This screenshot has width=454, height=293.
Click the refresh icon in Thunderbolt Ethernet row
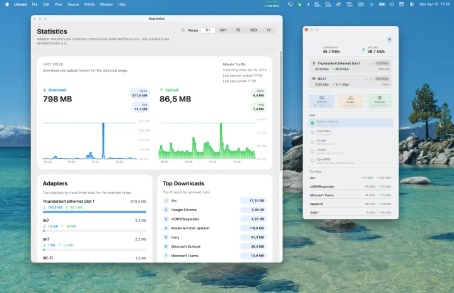tap(371, 64)
